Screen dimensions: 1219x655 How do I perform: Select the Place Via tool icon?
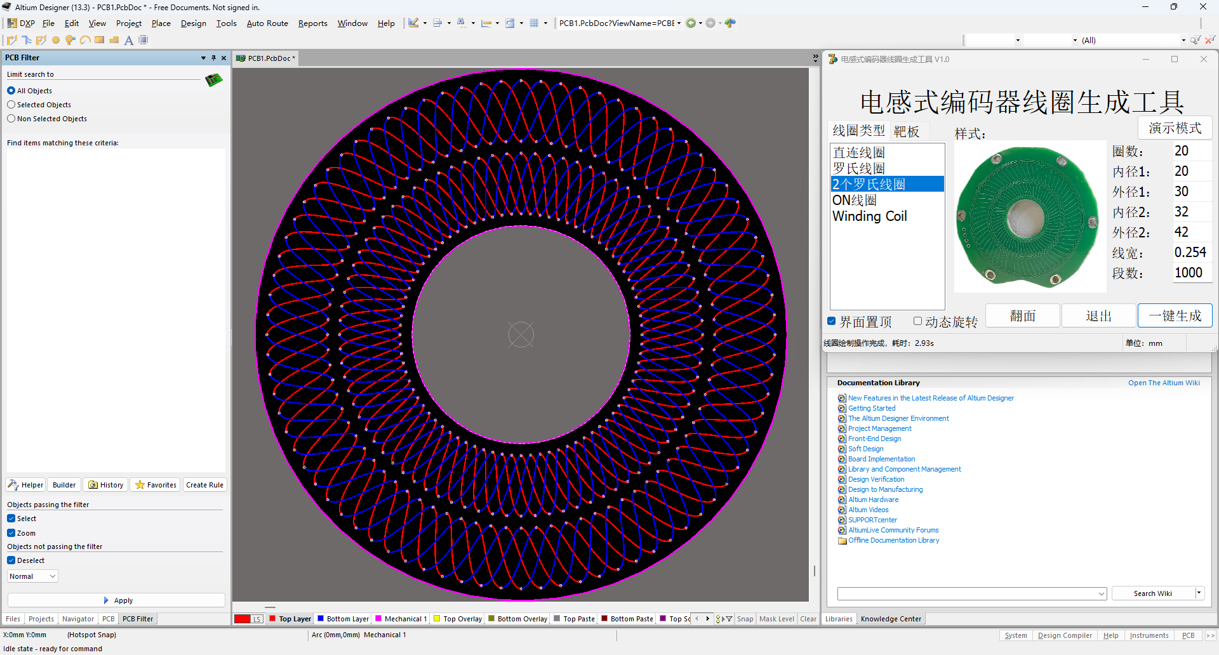pyautogui.click(x=70, y=40)
